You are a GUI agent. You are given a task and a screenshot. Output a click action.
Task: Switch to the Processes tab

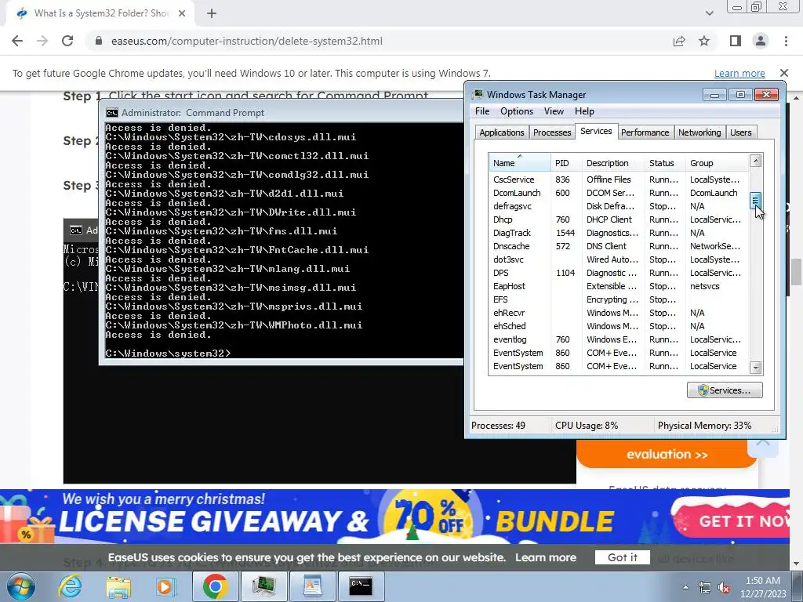coord(552,132)
